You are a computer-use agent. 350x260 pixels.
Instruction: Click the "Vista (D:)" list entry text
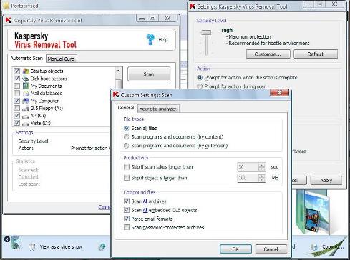[41, 123]
